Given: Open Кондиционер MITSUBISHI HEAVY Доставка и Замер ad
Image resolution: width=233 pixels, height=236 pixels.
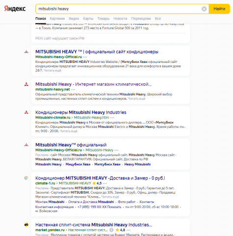Looking at the screenshot, I should coord(100,178).
